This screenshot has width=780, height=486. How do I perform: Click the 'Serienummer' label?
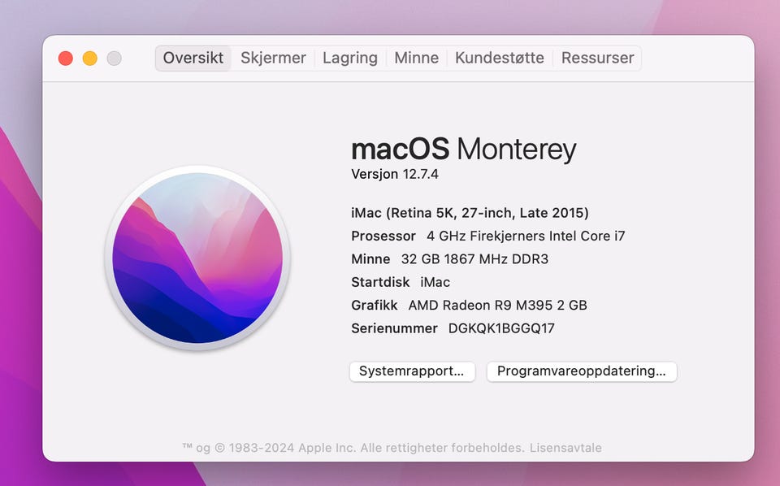(x=395, y=328)
